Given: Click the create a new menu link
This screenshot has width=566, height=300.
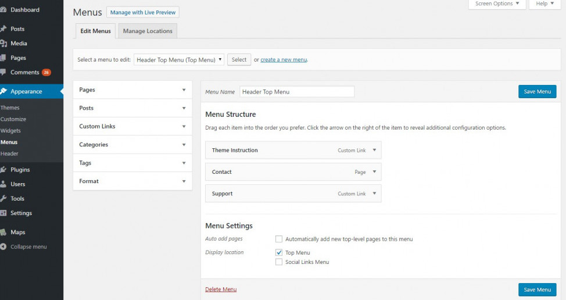Looking at the screenshot, I should tap(284, 60).
